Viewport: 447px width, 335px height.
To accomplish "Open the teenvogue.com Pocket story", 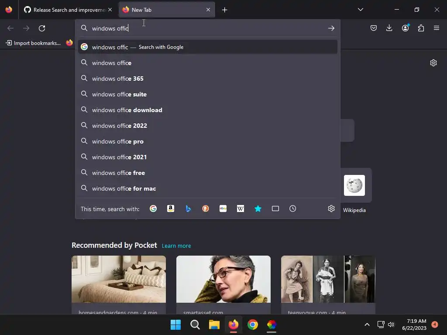I will click(x=328, y=285).
